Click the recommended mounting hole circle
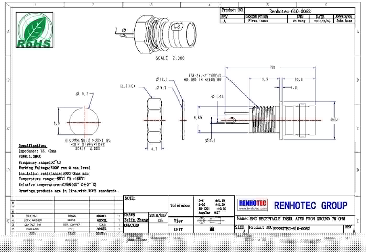The width and height of the screenshot is (366, 252). click(x=84, y=122)
